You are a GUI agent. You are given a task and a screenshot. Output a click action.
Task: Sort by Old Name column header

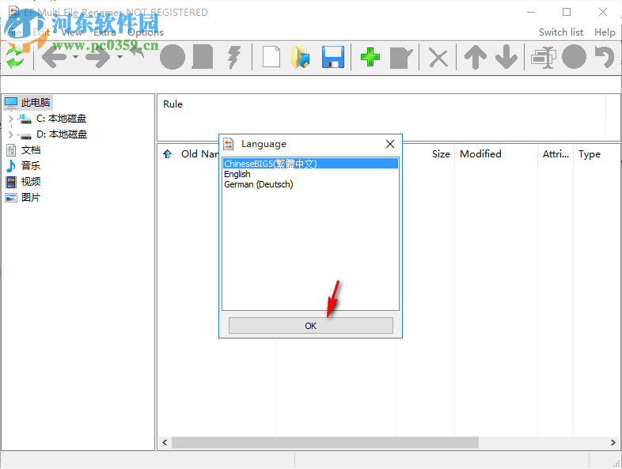coord(199,153)
